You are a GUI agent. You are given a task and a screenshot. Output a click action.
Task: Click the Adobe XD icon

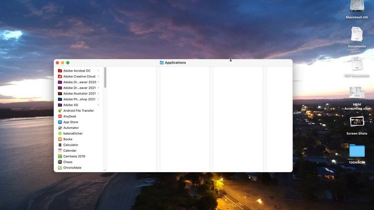click(x=60, y=105)
